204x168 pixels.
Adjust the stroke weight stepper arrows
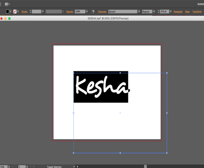pos(30,12)
